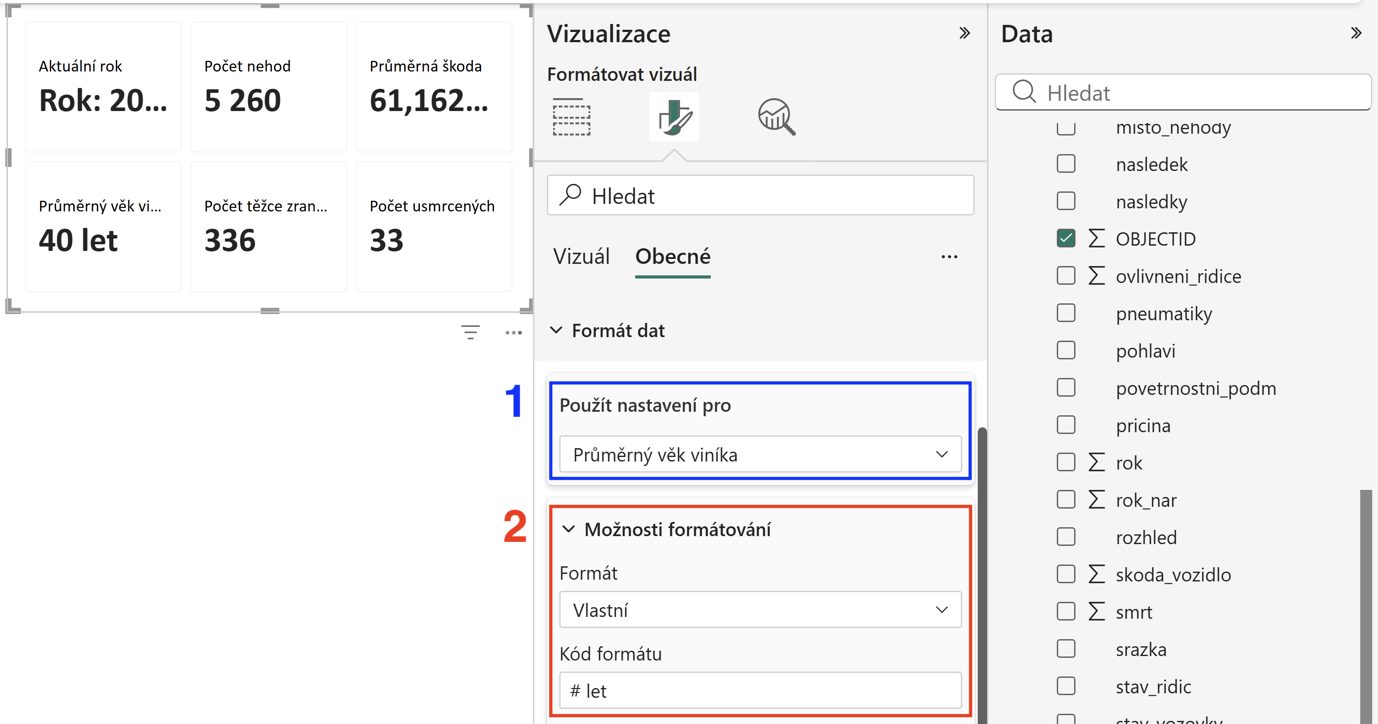Image resolution: width=1378 pixels, height=724 pixels.
Task: Check the smrt field checkbox
Action: pos(1066,611)
